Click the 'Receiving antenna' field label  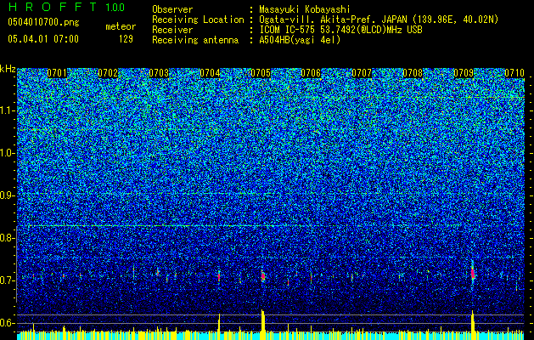click(x=195, y=40)
